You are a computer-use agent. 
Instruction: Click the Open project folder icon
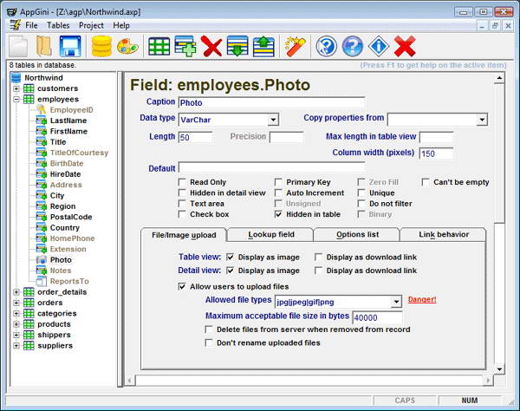44,47
